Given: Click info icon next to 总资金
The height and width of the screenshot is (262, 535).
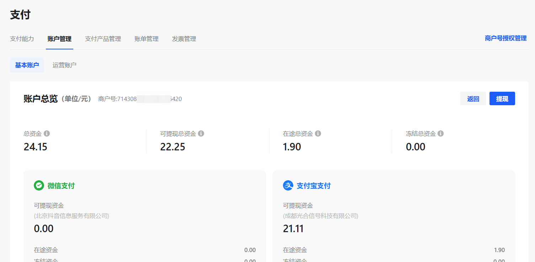Looking at the screenshot, I should click(x=47, y=134).
